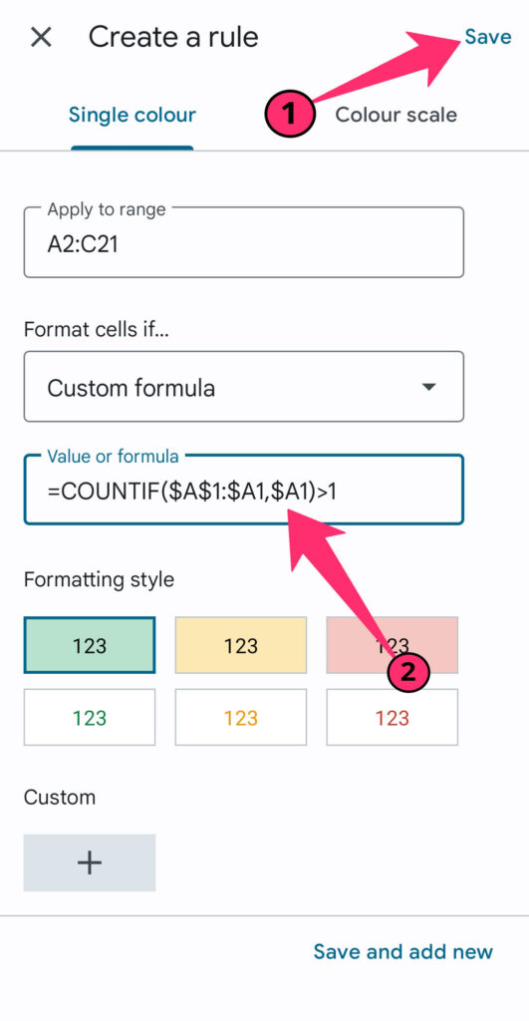Select the Single colour tab
529x1021 pixels.
(132, 115)
